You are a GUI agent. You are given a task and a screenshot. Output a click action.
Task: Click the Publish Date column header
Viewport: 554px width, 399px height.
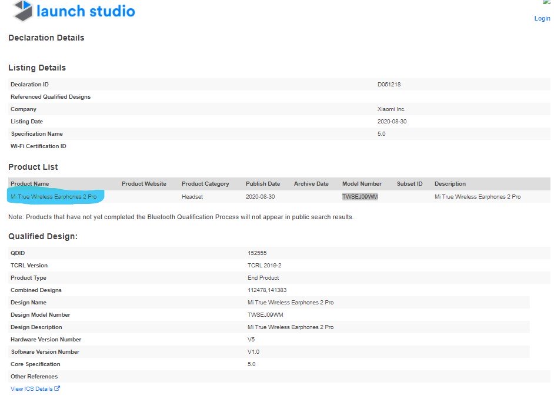(263, 184)
